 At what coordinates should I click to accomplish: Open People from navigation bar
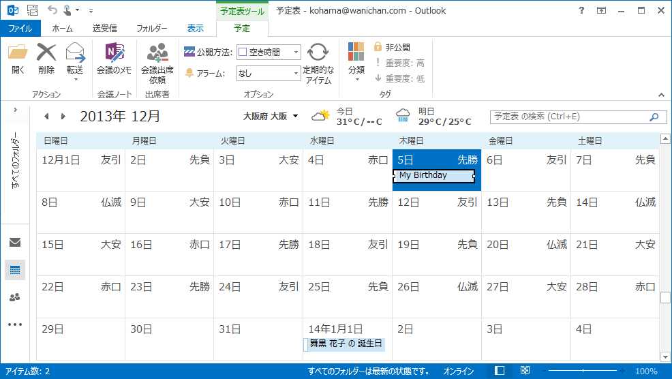15,297
